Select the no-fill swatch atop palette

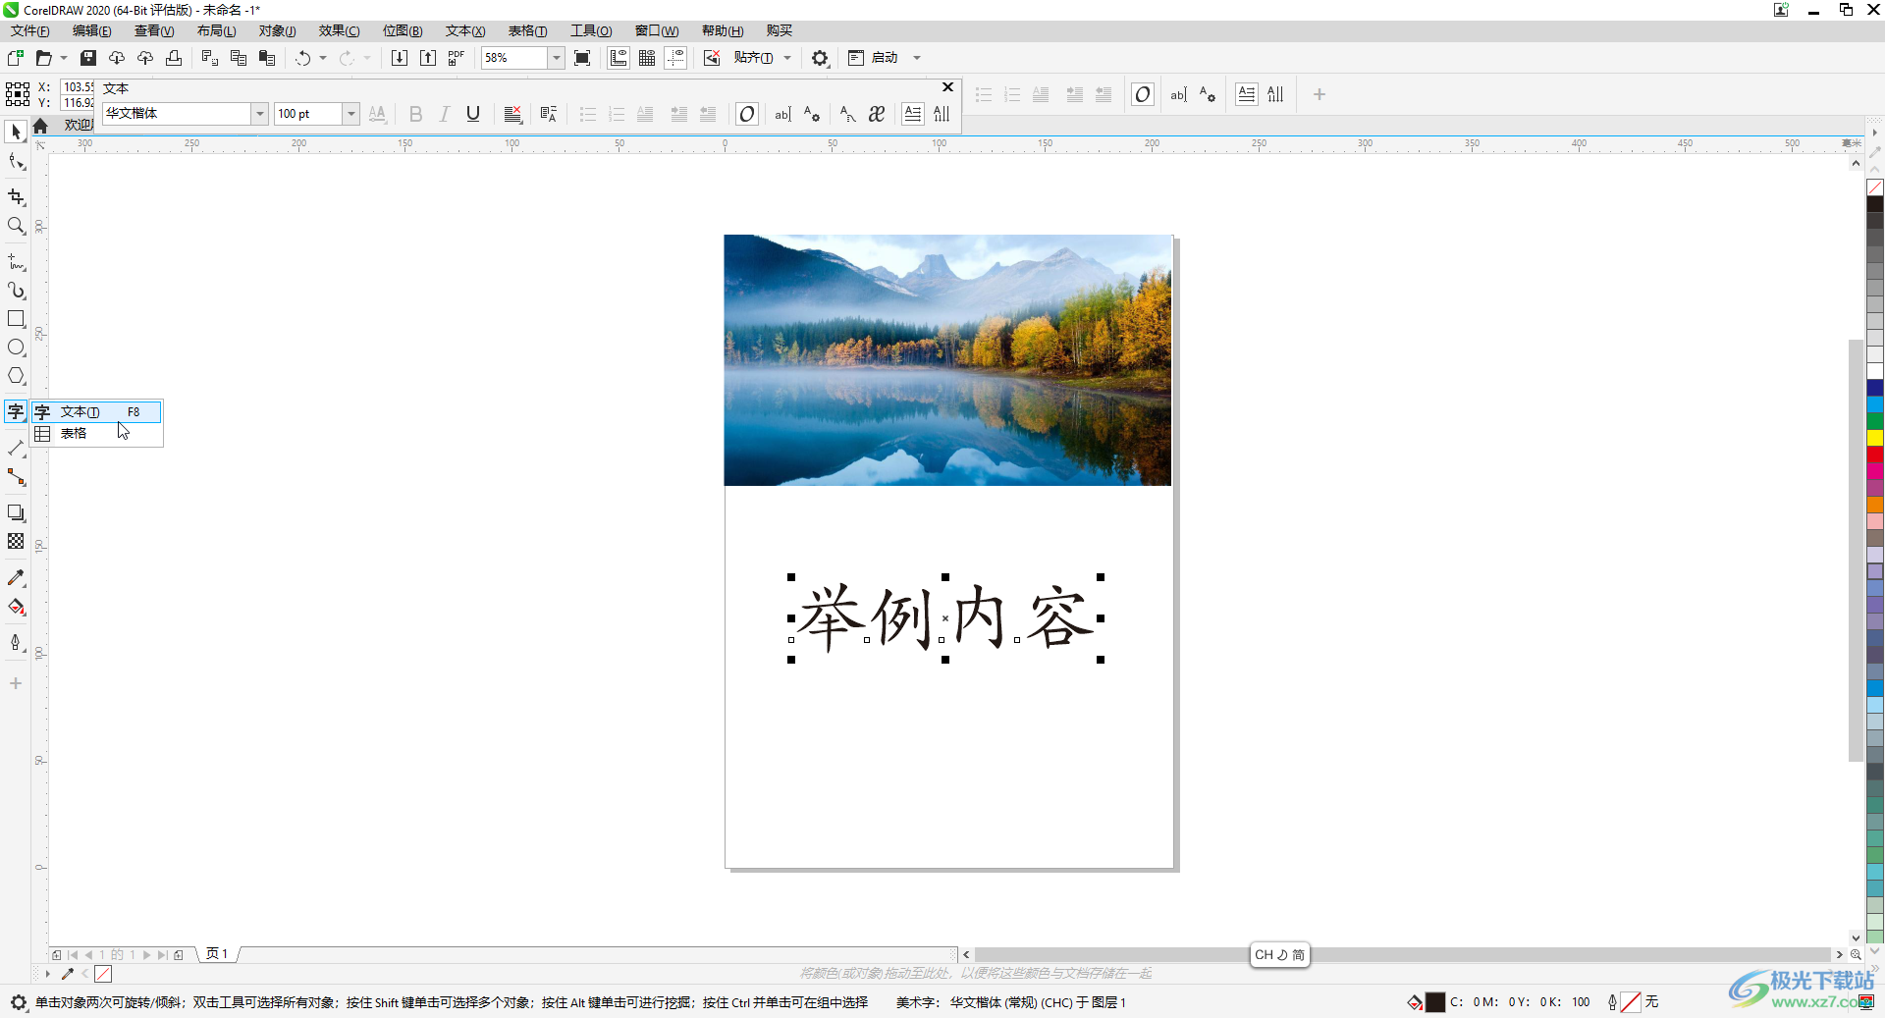click(1875, 188)
